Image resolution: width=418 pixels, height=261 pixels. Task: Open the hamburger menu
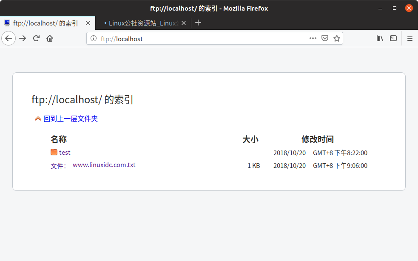[x=409, y=38]
